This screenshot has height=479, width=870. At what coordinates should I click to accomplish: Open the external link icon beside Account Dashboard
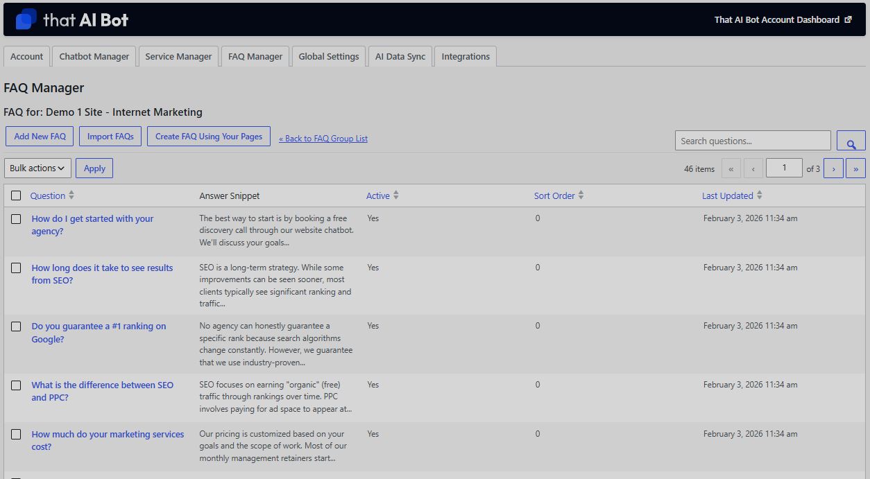[848, 20]
